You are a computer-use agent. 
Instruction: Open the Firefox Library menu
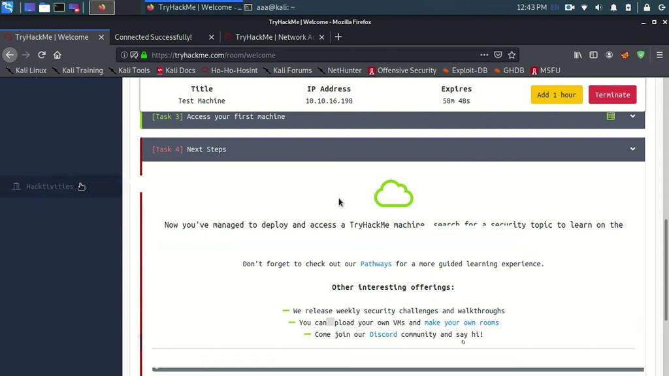(579, 55)
